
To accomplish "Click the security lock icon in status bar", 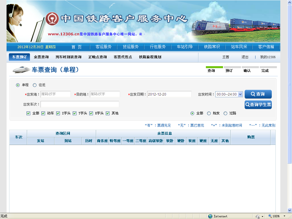I will (258, 216).
